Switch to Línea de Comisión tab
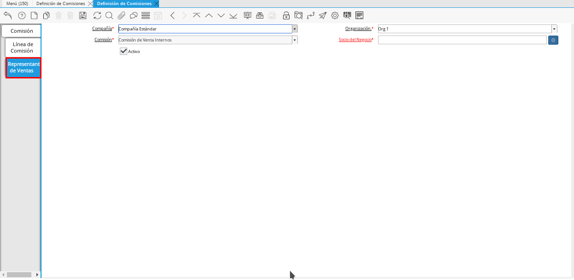This screenshot has width=574, height=280. [x=23, y=48]
